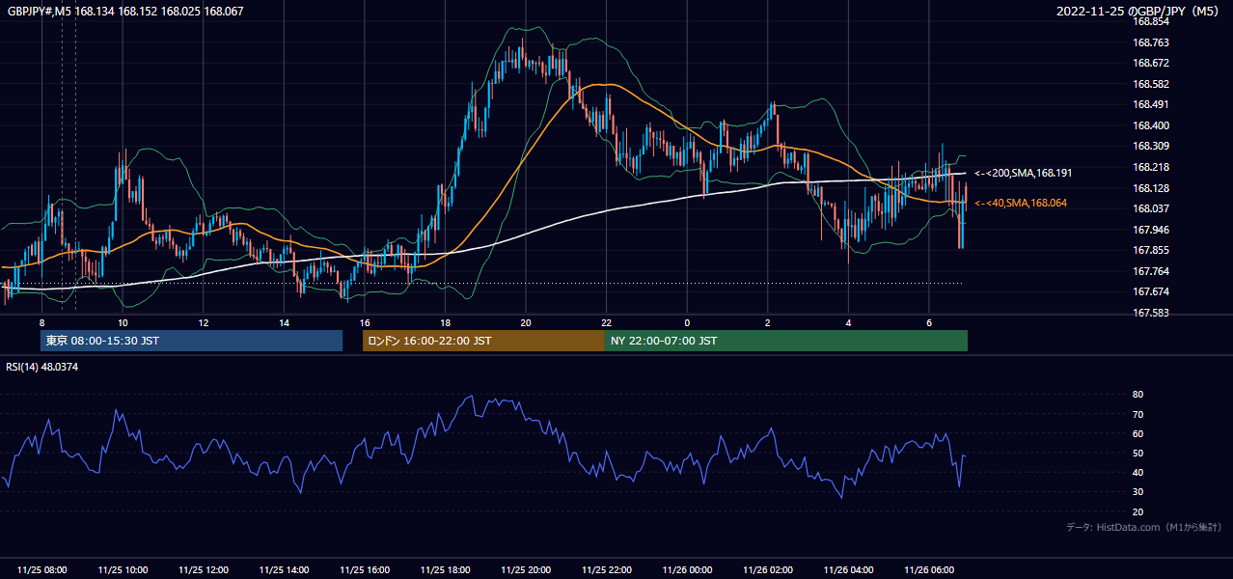This screenshot has width=1233, height=579.
Task: Select the NY 22:00-07:00 JST session bar
Action: (x=786, y=341)
